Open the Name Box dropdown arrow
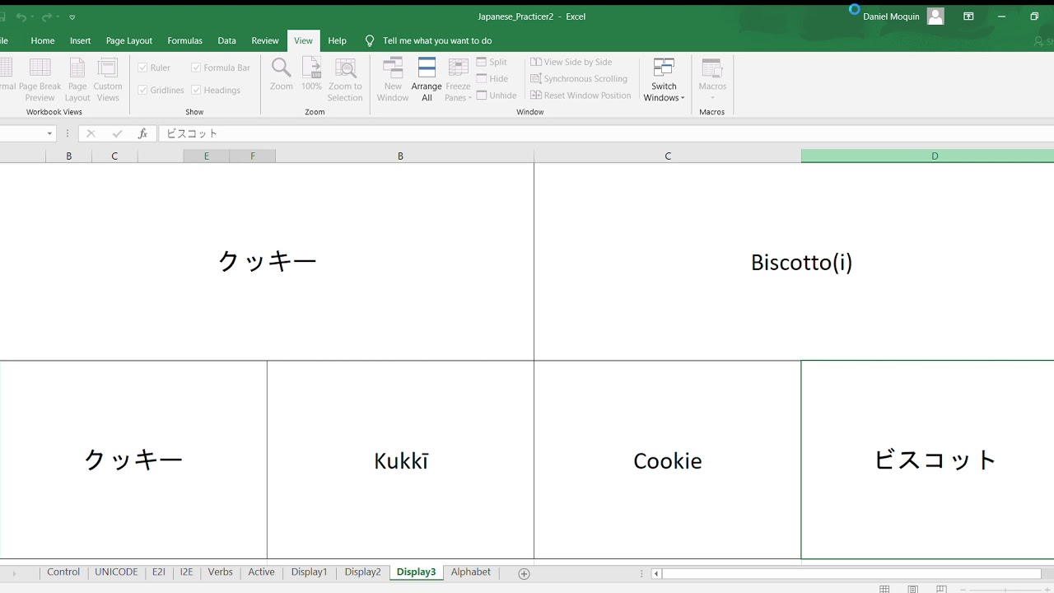This screenshot has width=1054, height=593. point(49,133)
